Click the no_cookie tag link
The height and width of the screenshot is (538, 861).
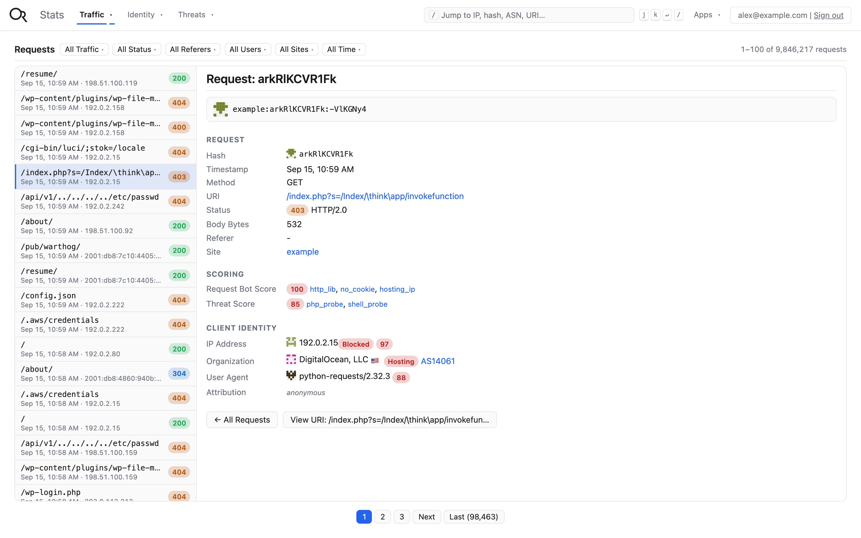pyautogui.click(x=357, y=289)
